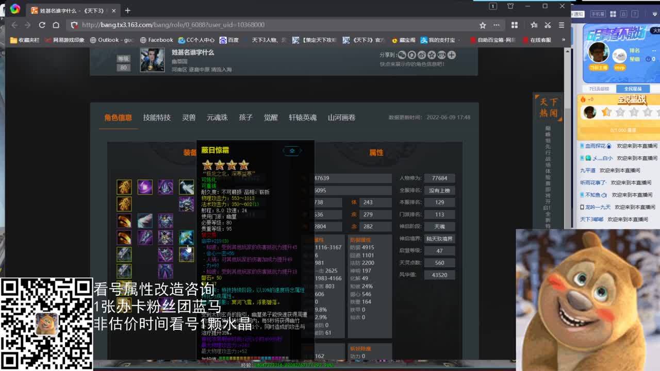
Task: Click the plus icon to add share platforms
Action: (452, 55)
